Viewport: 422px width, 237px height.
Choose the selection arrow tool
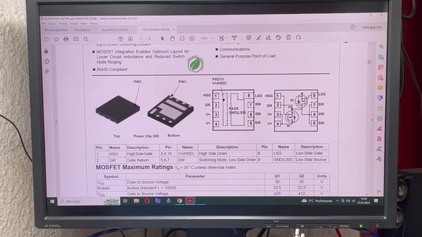coord(162,38)
